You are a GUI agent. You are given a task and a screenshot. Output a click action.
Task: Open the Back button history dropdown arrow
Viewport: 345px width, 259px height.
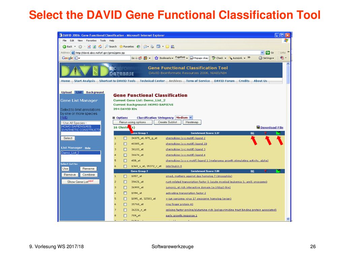click(x=75, y=47)
